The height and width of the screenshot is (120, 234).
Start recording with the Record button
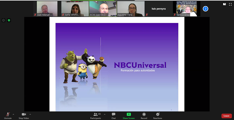[144, 116]
